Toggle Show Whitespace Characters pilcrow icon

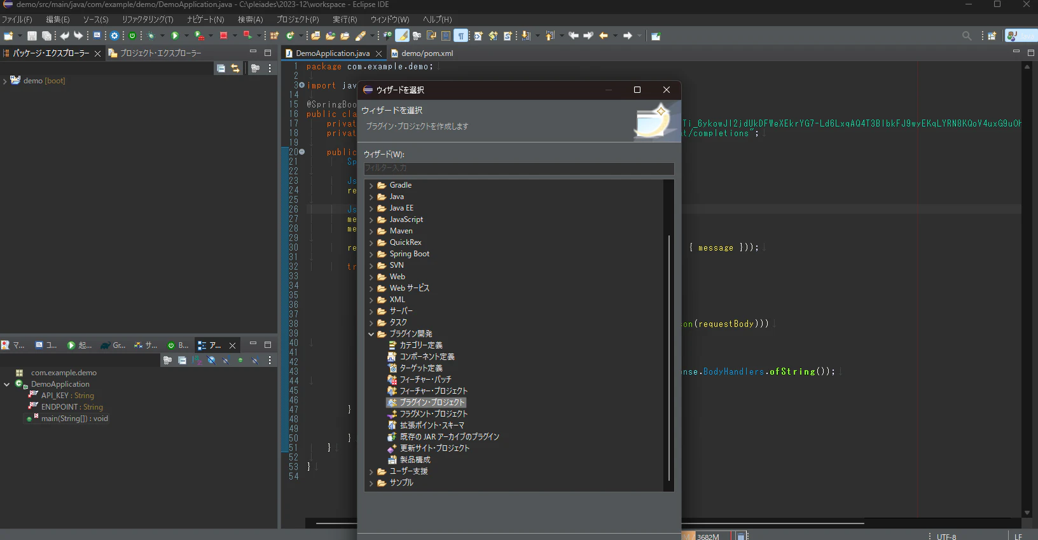tap(461, 36)
